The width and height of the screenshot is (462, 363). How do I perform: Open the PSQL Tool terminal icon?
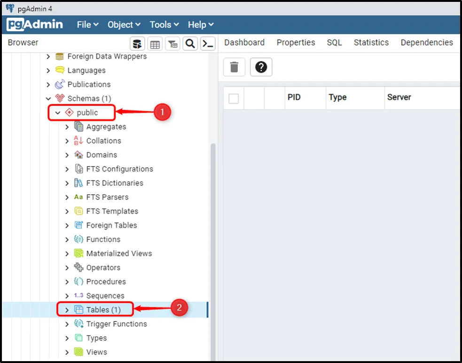click(207, 44)
